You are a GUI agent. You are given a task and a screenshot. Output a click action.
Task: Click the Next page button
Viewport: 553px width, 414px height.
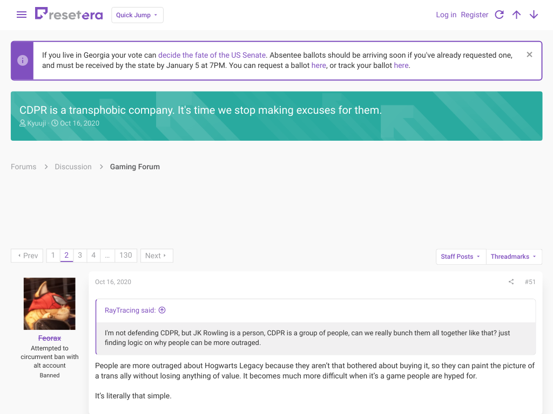point(157,256)
